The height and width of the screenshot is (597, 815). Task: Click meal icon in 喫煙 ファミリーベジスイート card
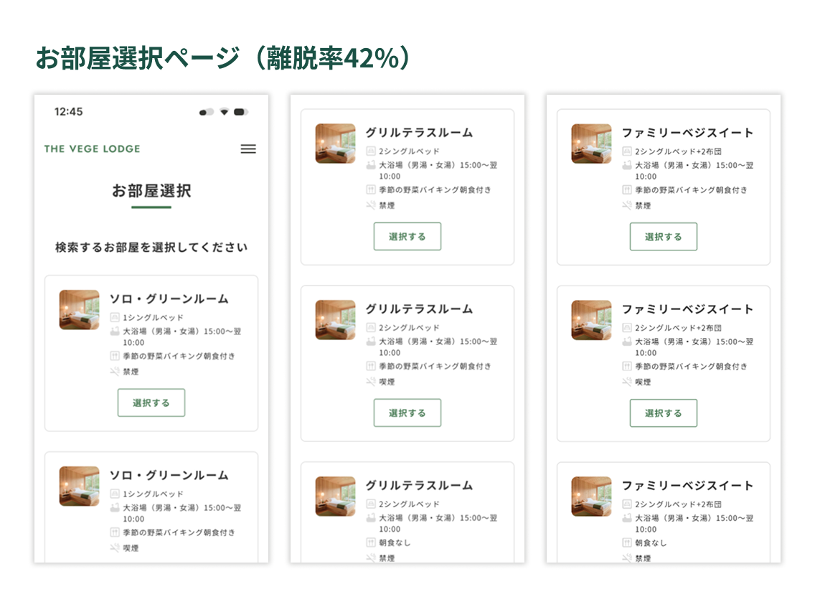[x=627, y=366]
